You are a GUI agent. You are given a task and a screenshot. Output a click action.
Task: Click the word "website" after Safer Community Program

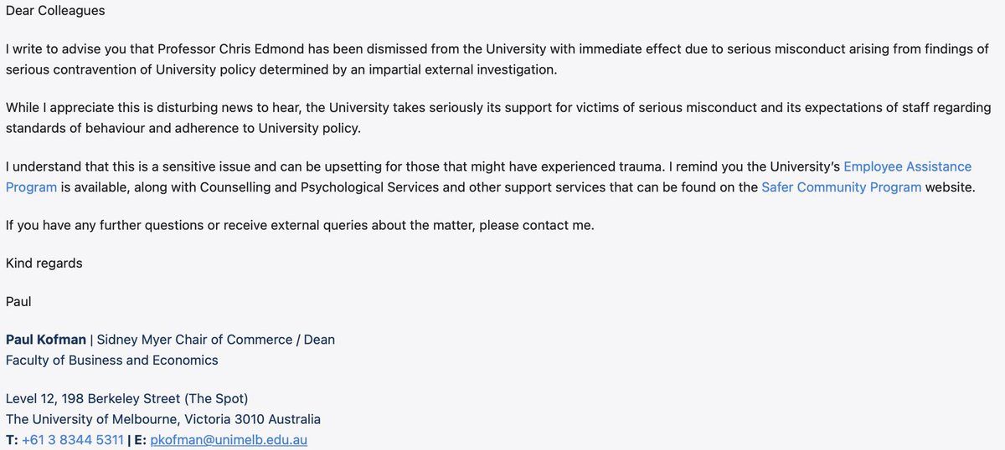(x=950, y=187)
